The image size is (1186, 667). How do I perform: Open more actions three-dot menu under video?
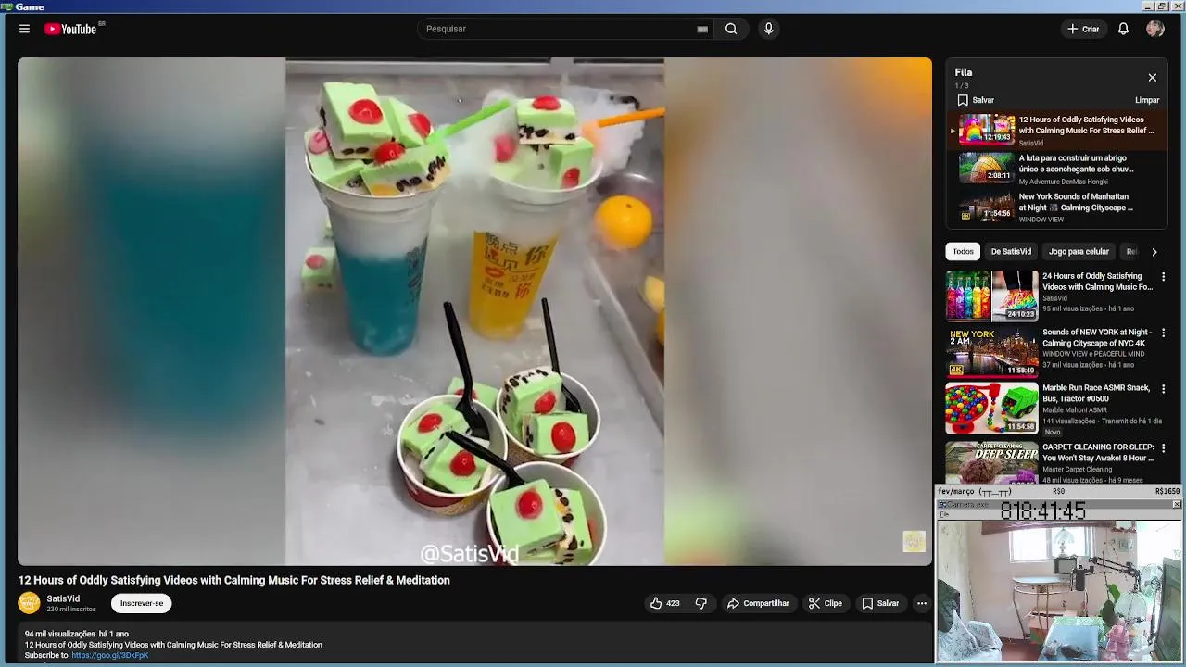[x=921, y=603]
